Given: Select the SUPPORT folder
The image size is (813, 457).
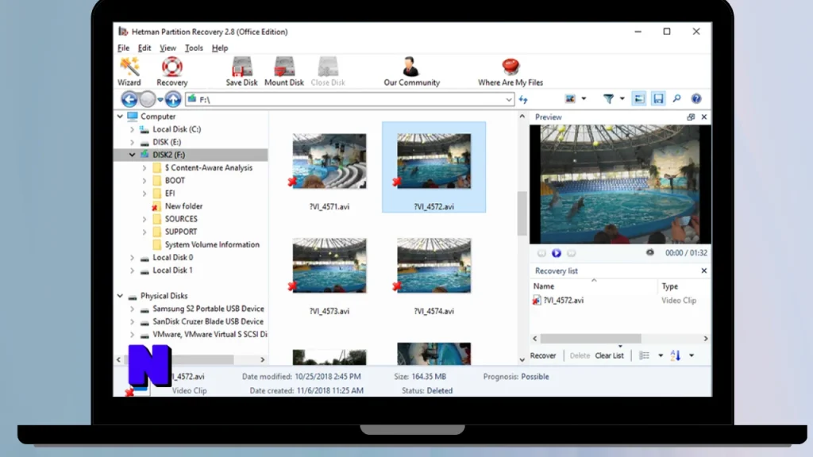Looking at the screenshot, I should coord(181,232).
